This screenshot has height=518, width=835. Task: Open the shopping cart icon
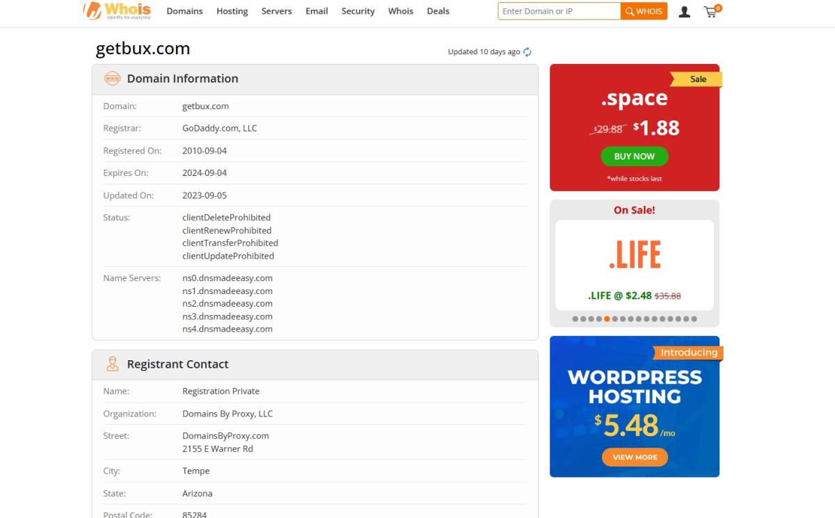pos(710,12)
